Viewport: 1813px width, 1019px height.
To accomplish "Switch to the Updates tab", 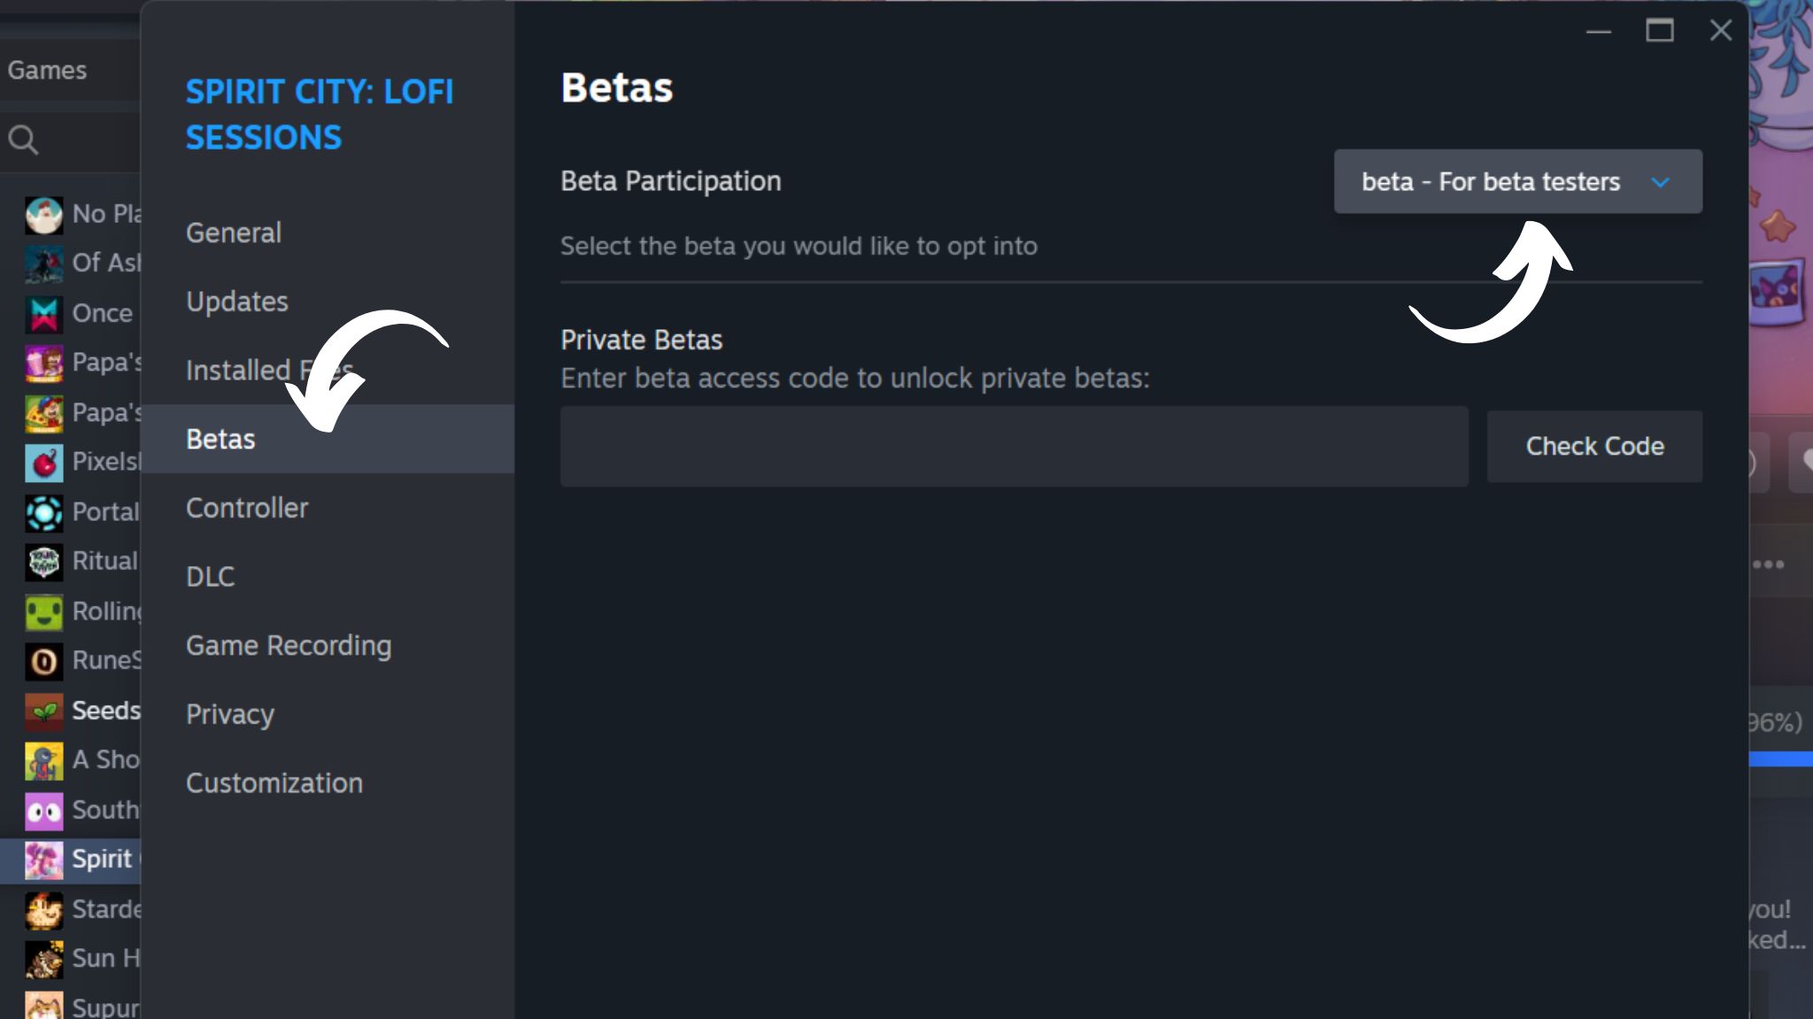I will (x=237, y=302).
